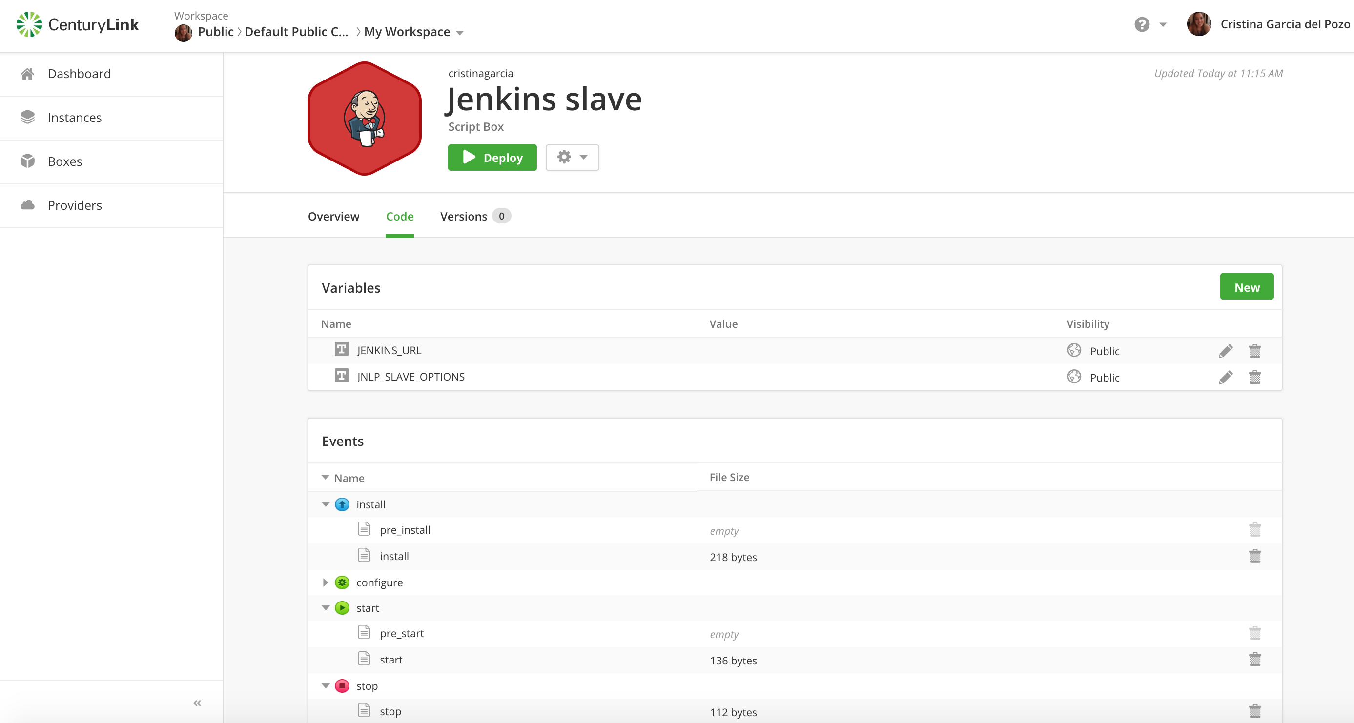This screenshot has height=723, width=1354.
Task: Click the JNLP_SLAVE_OPTIONS variable name
Action: tap(410, 377)
